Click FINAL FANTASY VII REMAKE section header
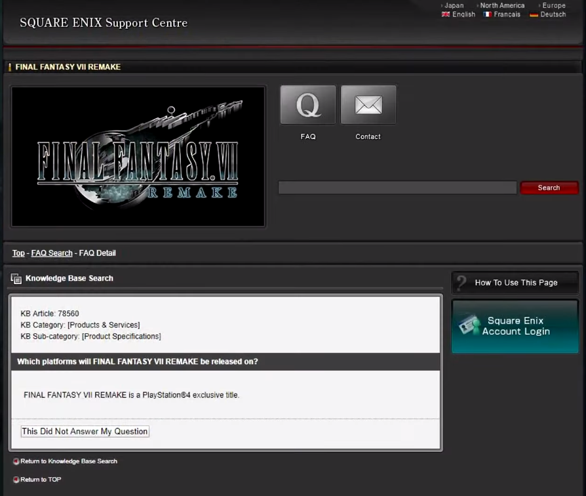This screenshot has width=586, height=496. click(x=68, y=67)
